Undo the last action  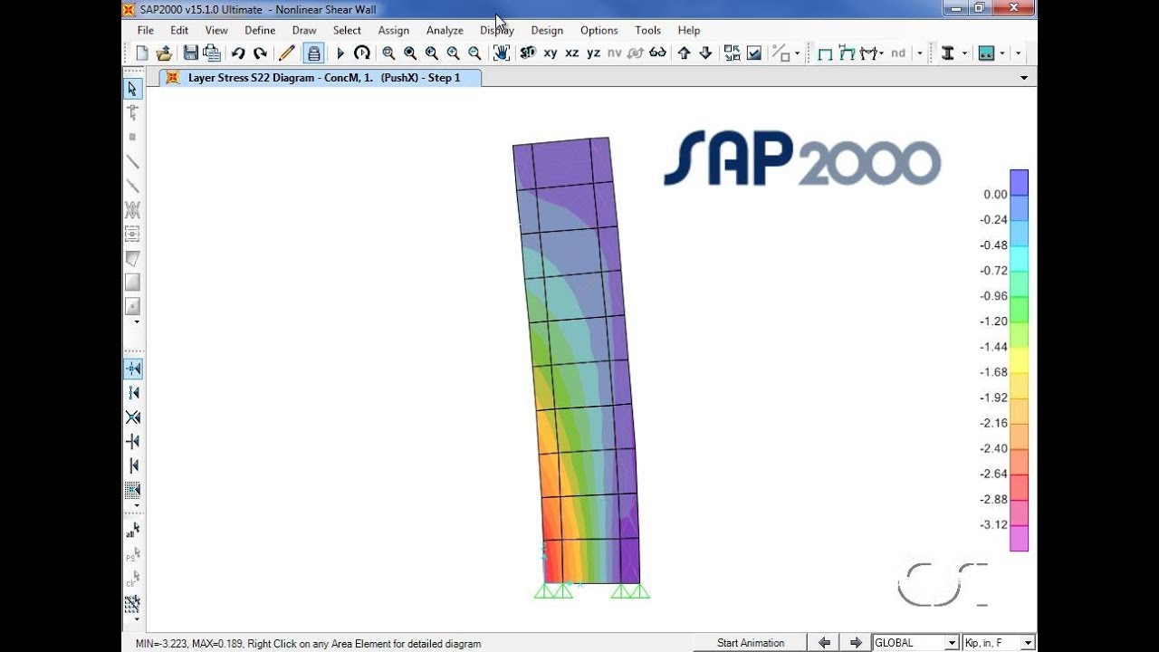point(238,53)
